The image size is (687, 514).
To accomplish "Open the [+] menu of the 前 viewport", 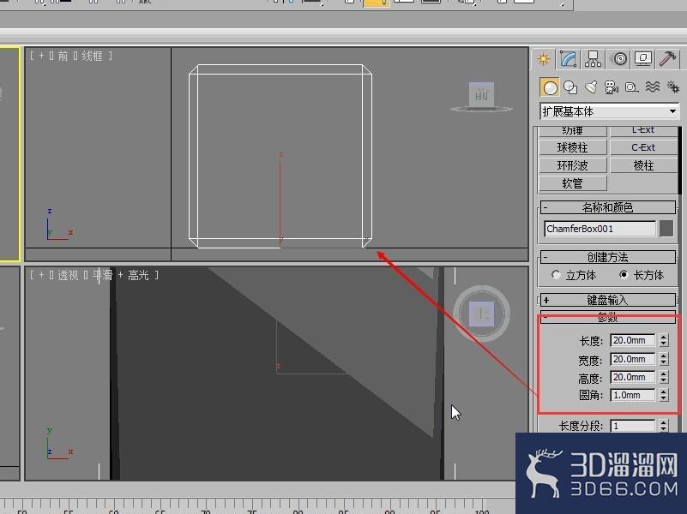I will click(x=42, y=56).
